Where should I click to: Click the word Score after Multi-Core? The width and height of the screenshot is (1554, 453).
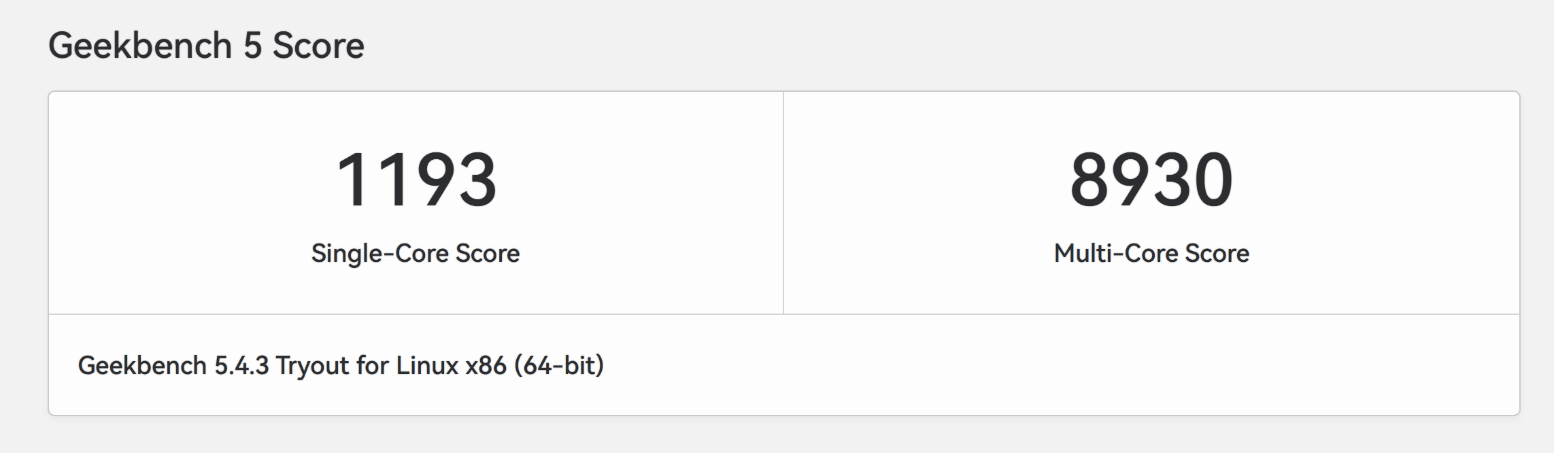coord(1217,253)
